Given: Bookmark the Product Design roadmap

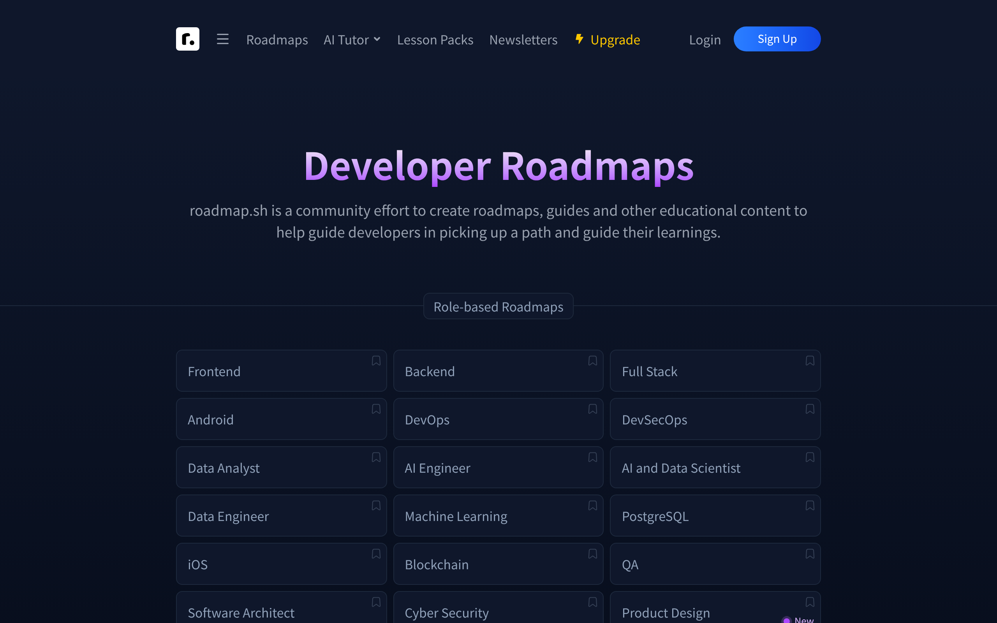Looking at the screenshot, I should click(x=810, y=602).
